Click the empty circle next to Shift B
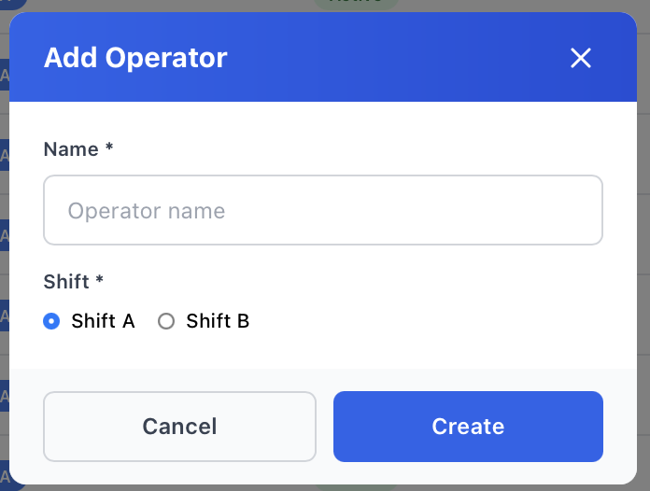The image size is (650, 491). [166, 321]
